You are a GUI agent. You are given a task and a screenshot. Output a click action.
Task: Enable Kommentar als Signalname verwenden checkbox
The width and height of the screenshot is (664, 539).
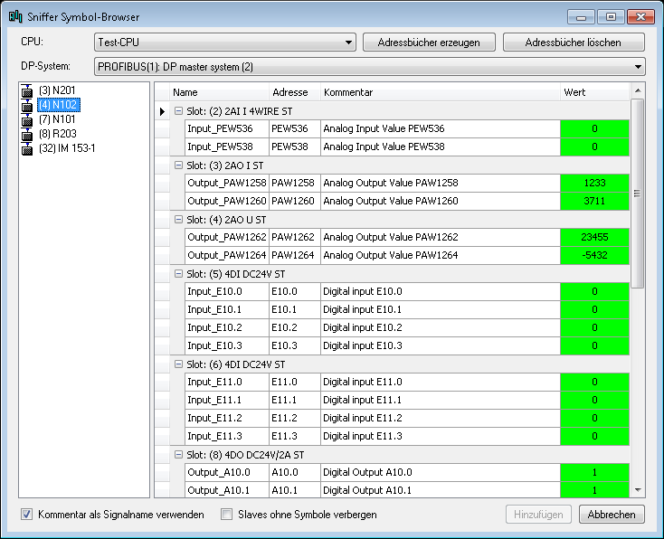[x=26, y=515]
